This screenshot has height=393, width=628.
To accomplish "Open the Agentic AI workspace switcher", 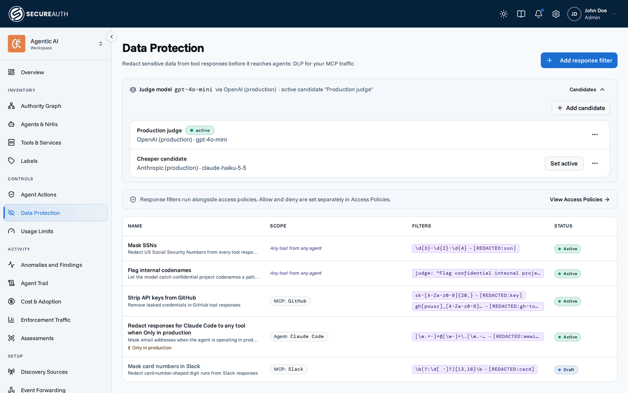I will click(55, 44).
